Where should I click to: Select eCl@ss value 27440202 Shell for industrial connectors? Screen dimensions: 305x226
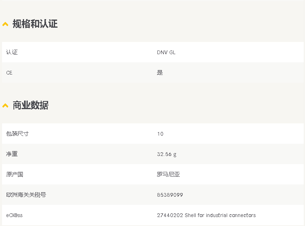206,215
